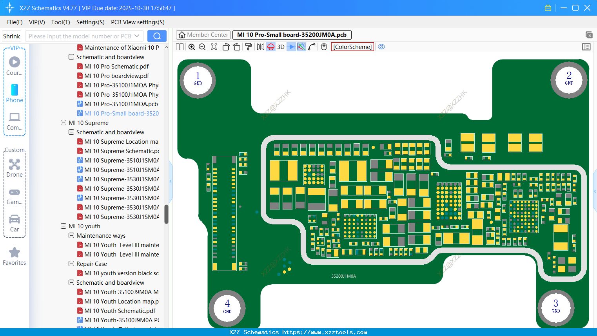This screenshot has height=336, width=597.
Task: Open the Tool menu
Action: click(60, 22)
